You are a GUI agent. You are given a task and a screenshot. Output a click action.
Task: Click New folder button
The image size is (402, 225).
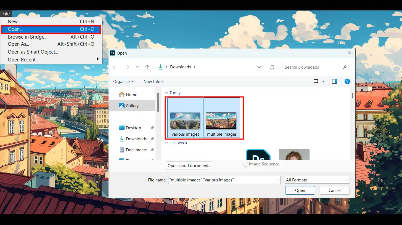click(154, 81)
